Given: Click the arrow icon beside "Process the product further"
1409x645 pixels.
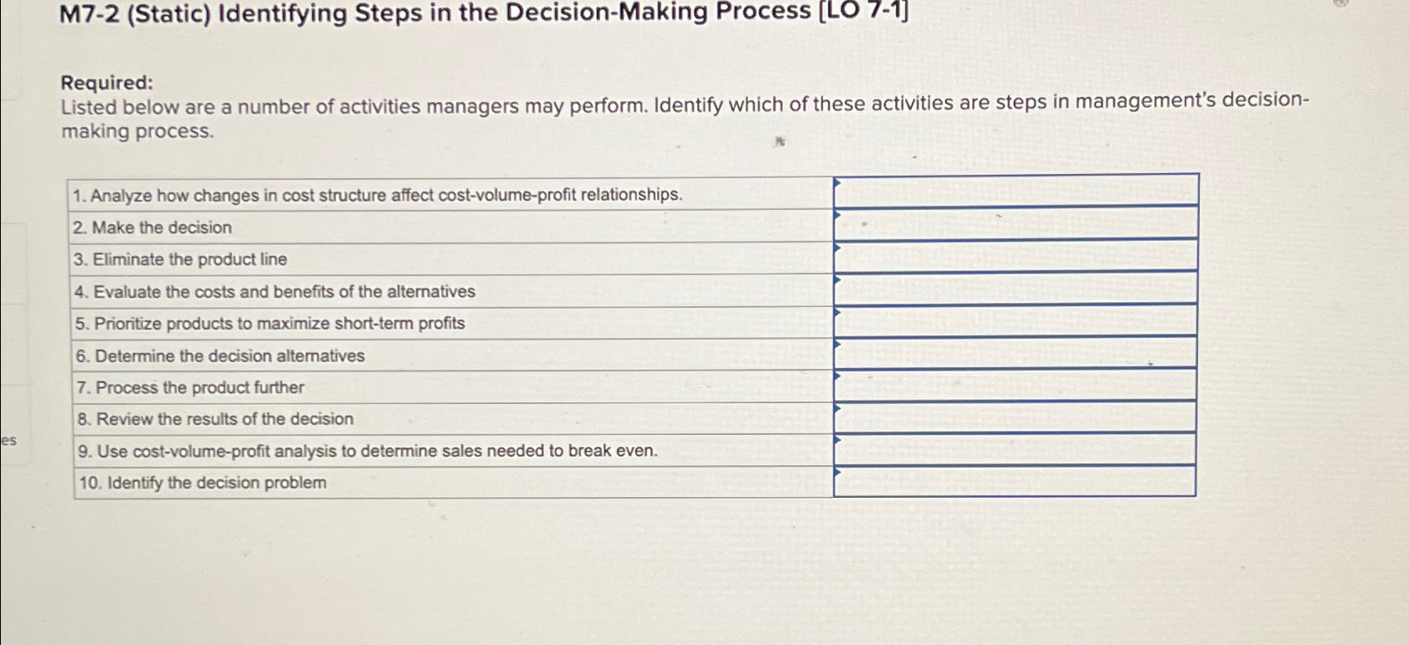Looking at the screenshot, I should 839,377.
